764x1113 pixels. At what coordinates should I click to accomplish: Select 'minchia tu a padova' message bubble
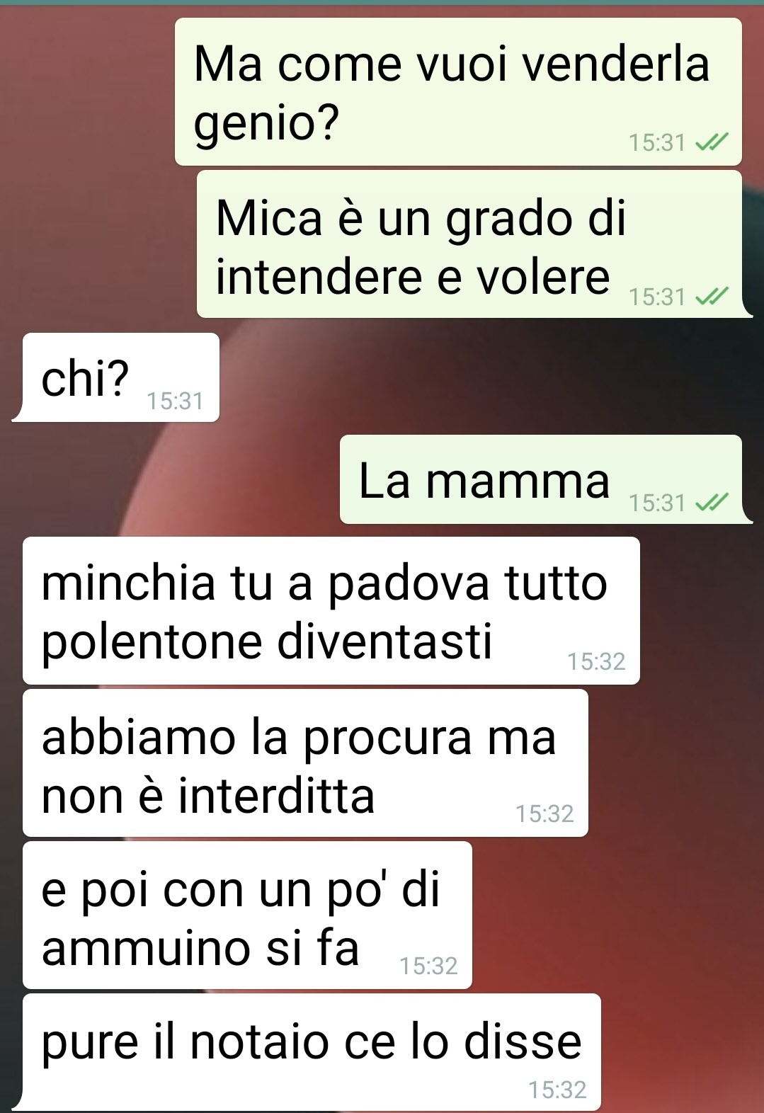(331, 611)
